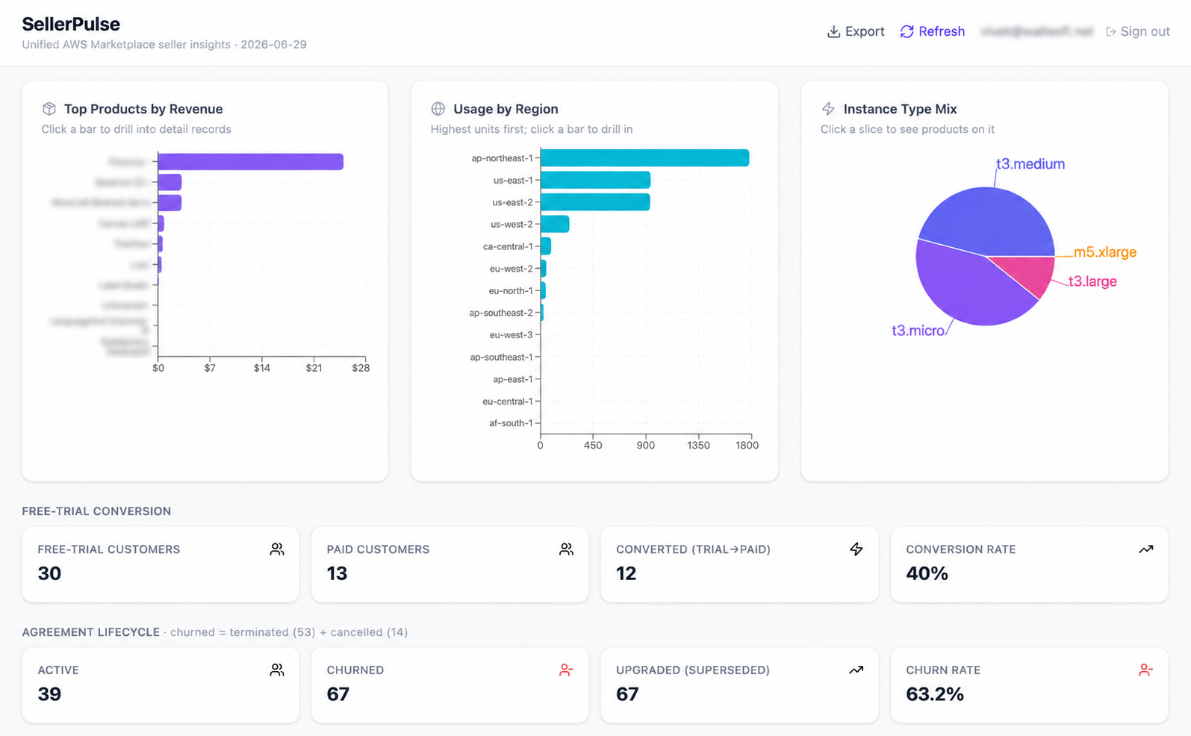
Task: Click the longest purple revenue bar
Action: coord(250,162)
